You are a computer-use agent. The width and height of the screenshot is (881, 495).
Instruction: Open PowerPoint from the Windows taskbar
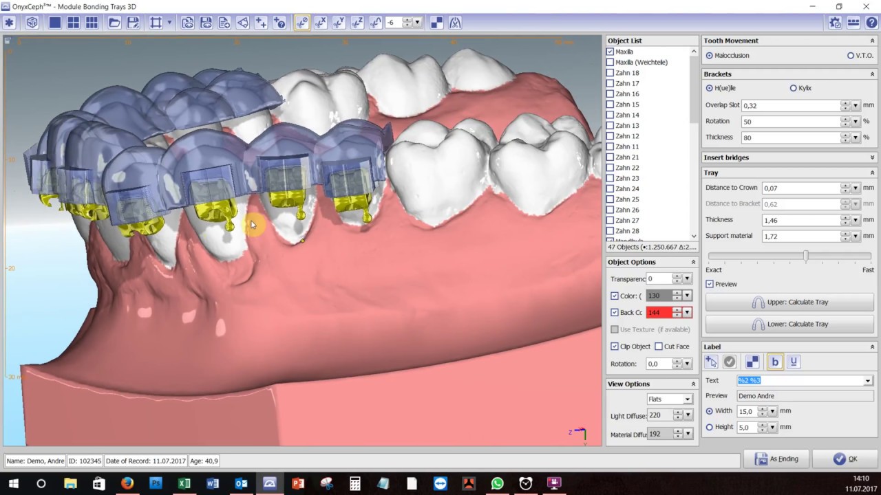[298, 483]
